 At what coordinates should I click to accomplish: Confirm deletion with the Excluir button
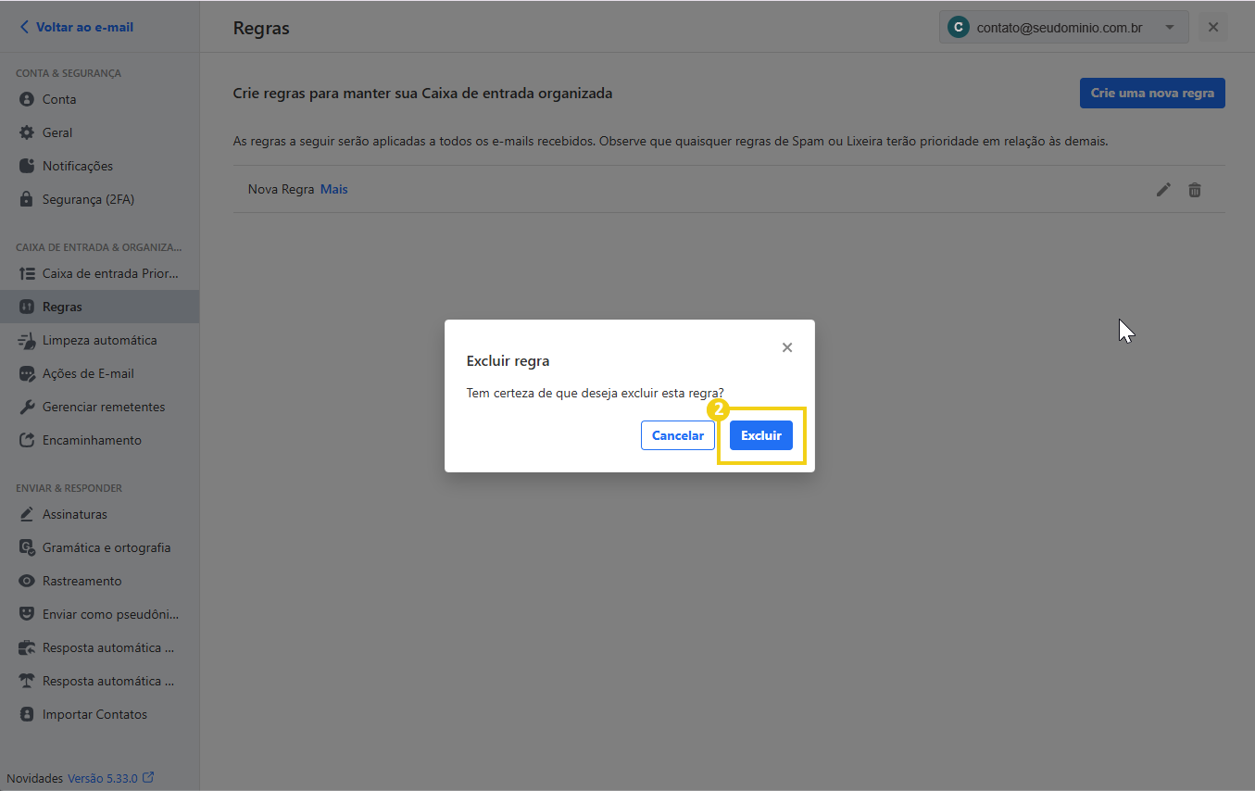point(760,435)
